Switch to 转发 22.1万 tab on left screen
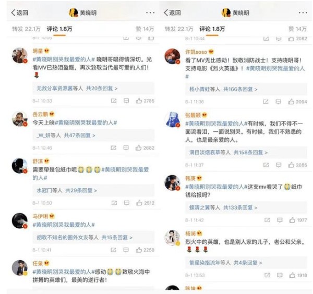Viewport: 313px width, 294px height. (x=26, y=29)
